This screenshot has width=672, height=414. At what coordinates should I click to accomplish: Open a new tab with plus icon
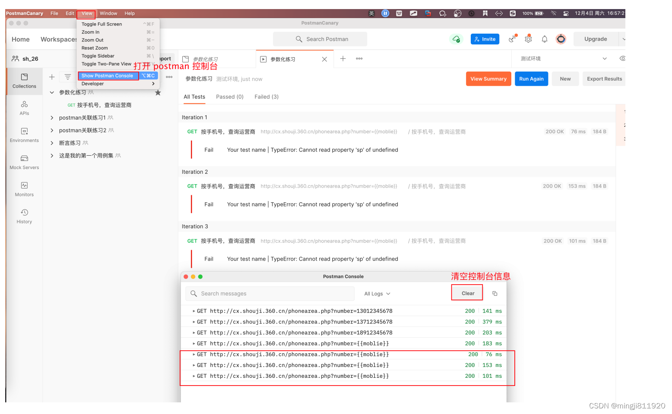[343, 59]
